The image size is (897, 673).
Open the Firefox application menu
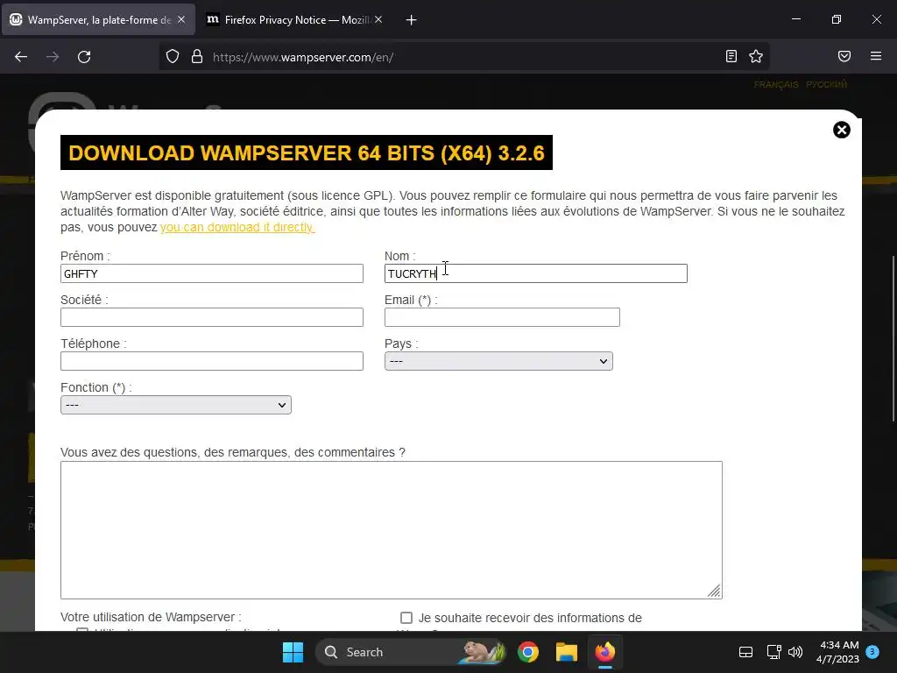[x=876, y=56]
